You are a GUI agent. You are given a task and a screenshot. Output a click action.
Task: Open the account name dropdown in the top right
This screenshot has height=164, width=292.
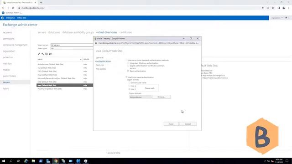[277, 18]
